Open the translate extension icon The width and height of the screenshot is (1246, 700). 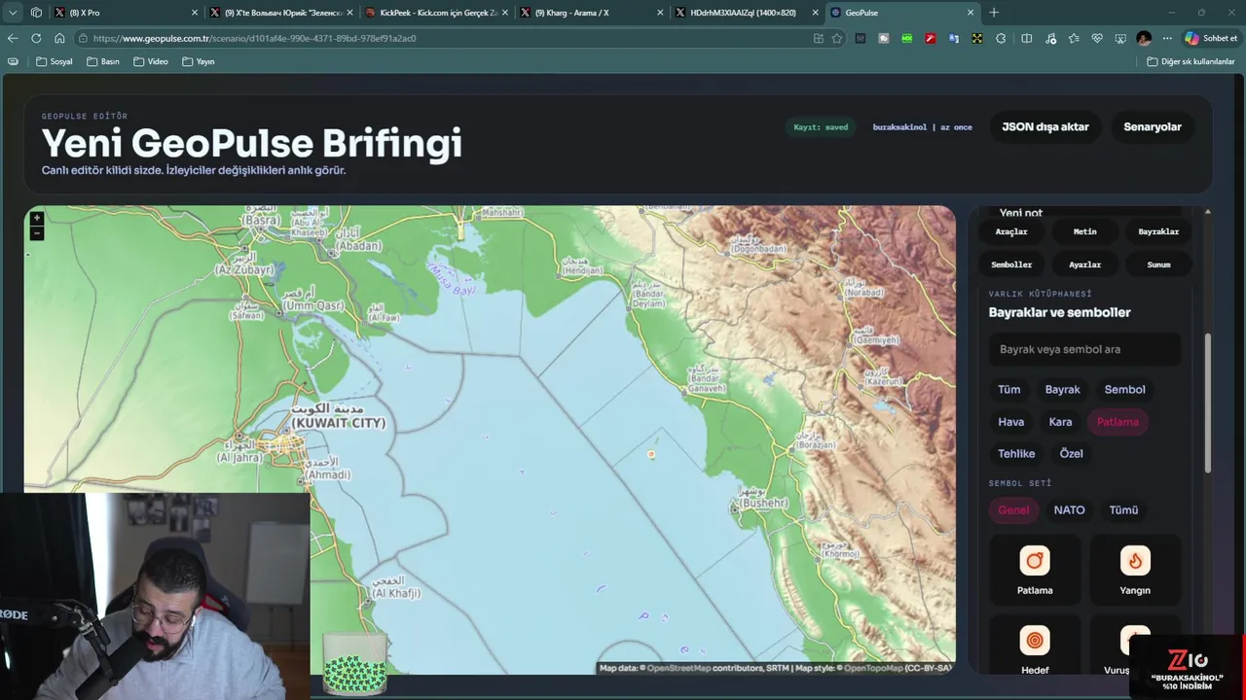coord(954,38)
